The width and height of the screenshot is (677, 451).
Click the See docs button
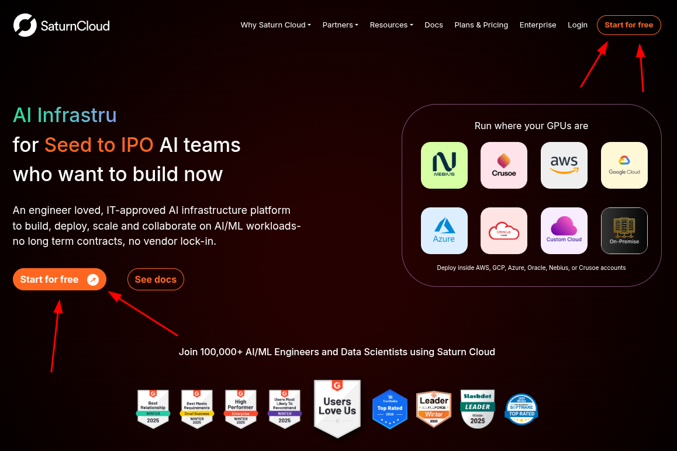[x=156, y=279]
